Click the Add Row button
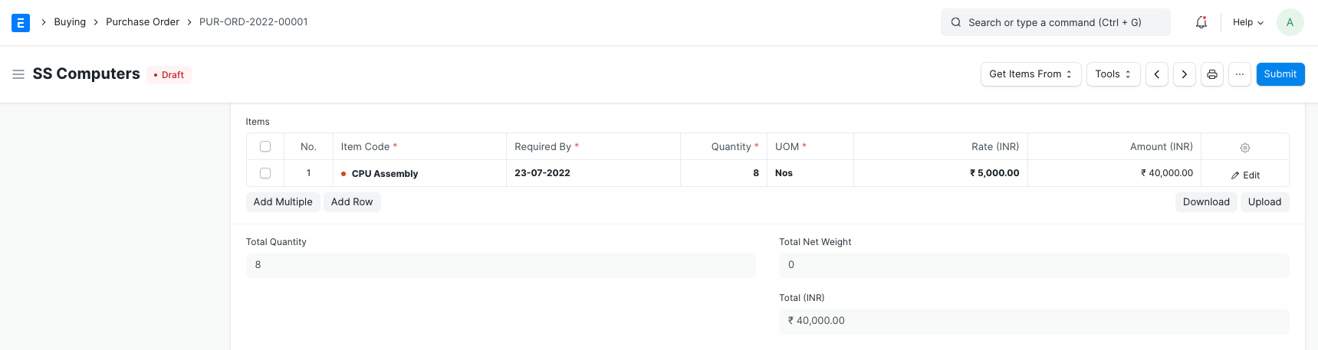The height and width of the screenshot is (350, 1318). click(x=352, y=202)
